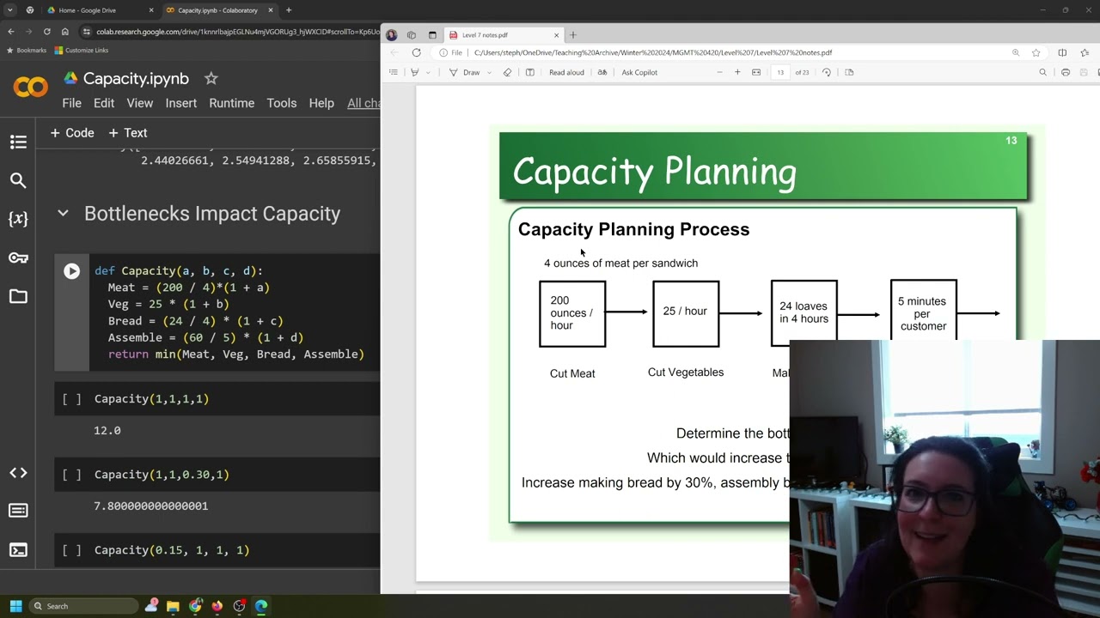Zoom out the PDF with minus
Screen dimensions: 1100x618
point(719,72)
